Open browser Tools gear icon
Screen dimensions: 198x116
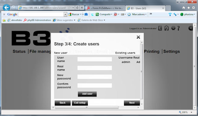click(193, 8)
